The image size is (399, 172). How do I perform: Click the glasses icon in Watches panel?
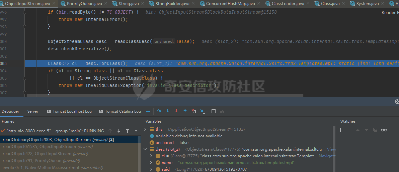384,130
